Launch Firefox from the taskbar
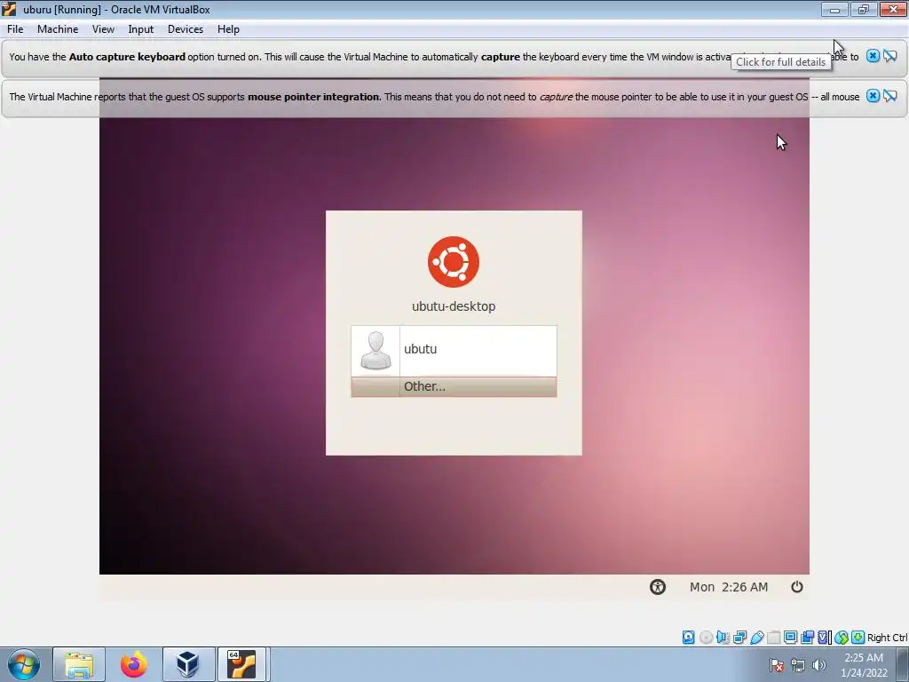909x682 pixels. (x=134, y=664)
